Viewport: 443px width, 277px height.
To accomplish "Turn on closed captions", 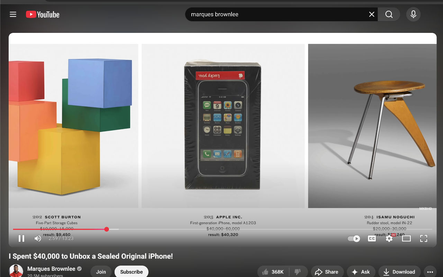I will [372, 239].
